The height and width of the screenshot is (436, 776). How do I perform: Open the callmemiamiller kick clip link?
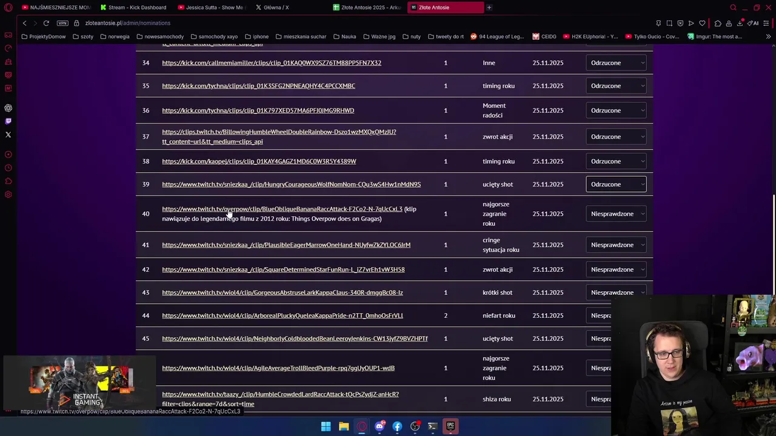(272, 63)
